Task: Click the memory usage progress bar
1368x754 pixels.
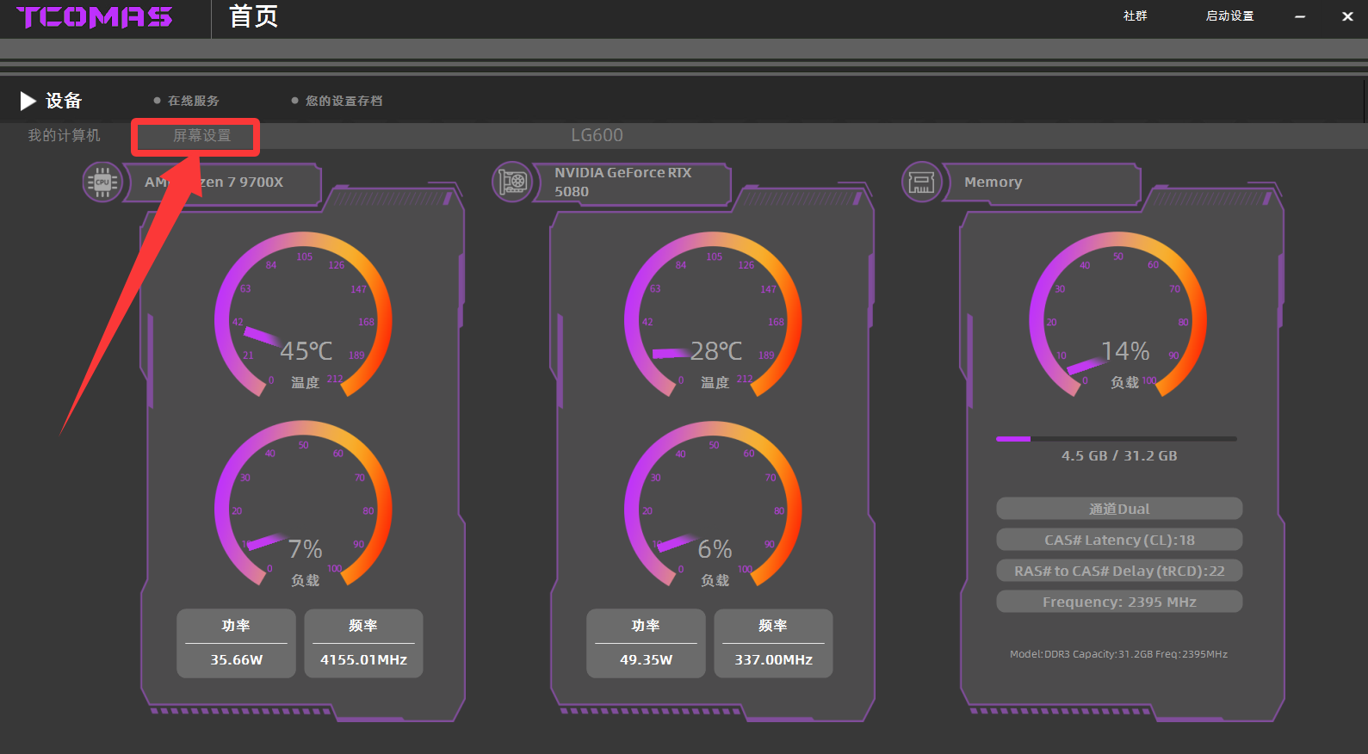Action: coord(1116,439)
